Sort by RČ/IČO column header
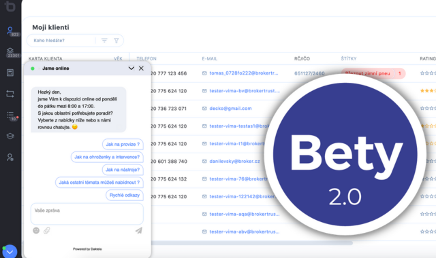436x258 pixels. click(x=302, y=59)
